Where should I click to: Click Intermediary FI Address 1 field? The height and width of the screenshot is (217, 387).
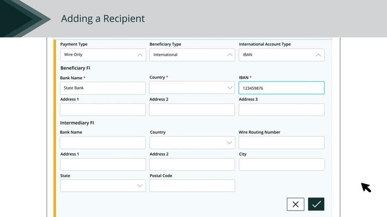[x=103, y=164]
